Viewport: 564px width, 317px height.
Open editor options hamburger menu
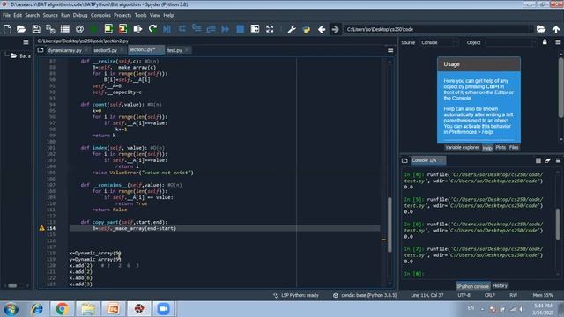pyautogui.click(x=390, y=50)
